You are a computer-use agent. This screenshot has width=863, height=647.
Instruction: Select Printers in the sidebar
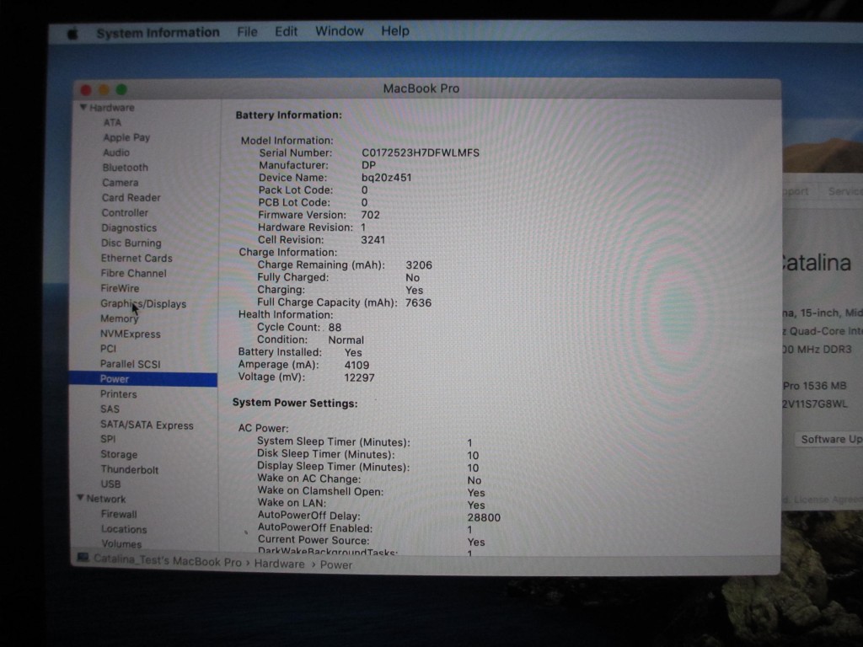tap(118, 394)
